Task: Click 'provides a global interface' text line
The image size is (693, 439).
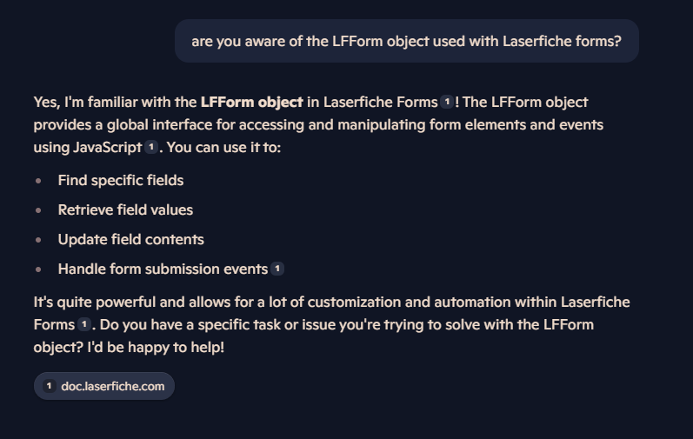Action: point(123,124)
